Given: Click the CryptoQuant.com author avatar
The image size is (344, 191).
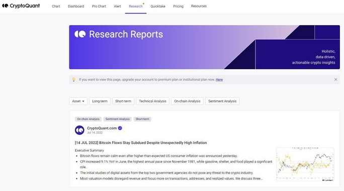Looking at the screenshot, I should click(x=79, y=130).
